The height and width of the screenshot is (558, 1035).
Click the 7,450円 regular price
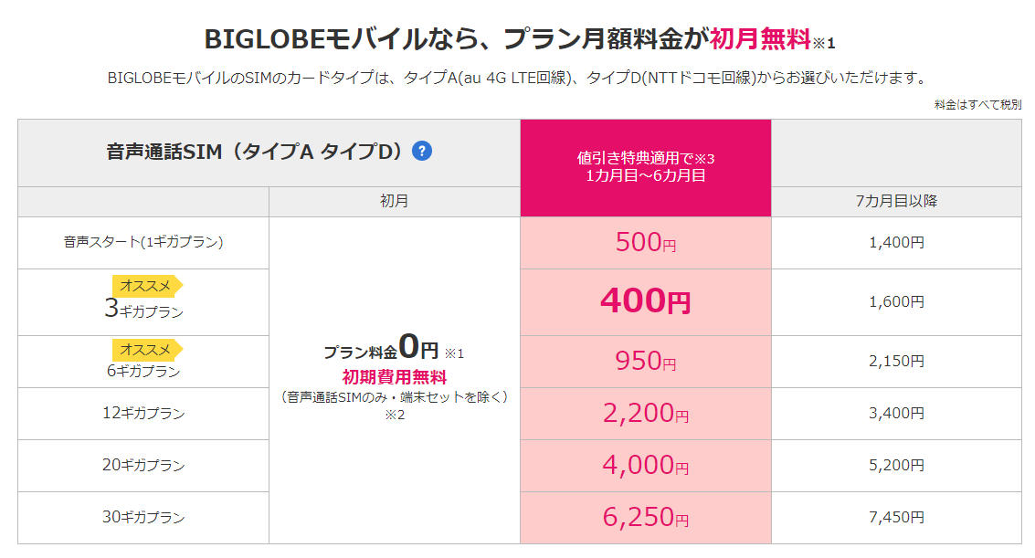tap(896, 517)
